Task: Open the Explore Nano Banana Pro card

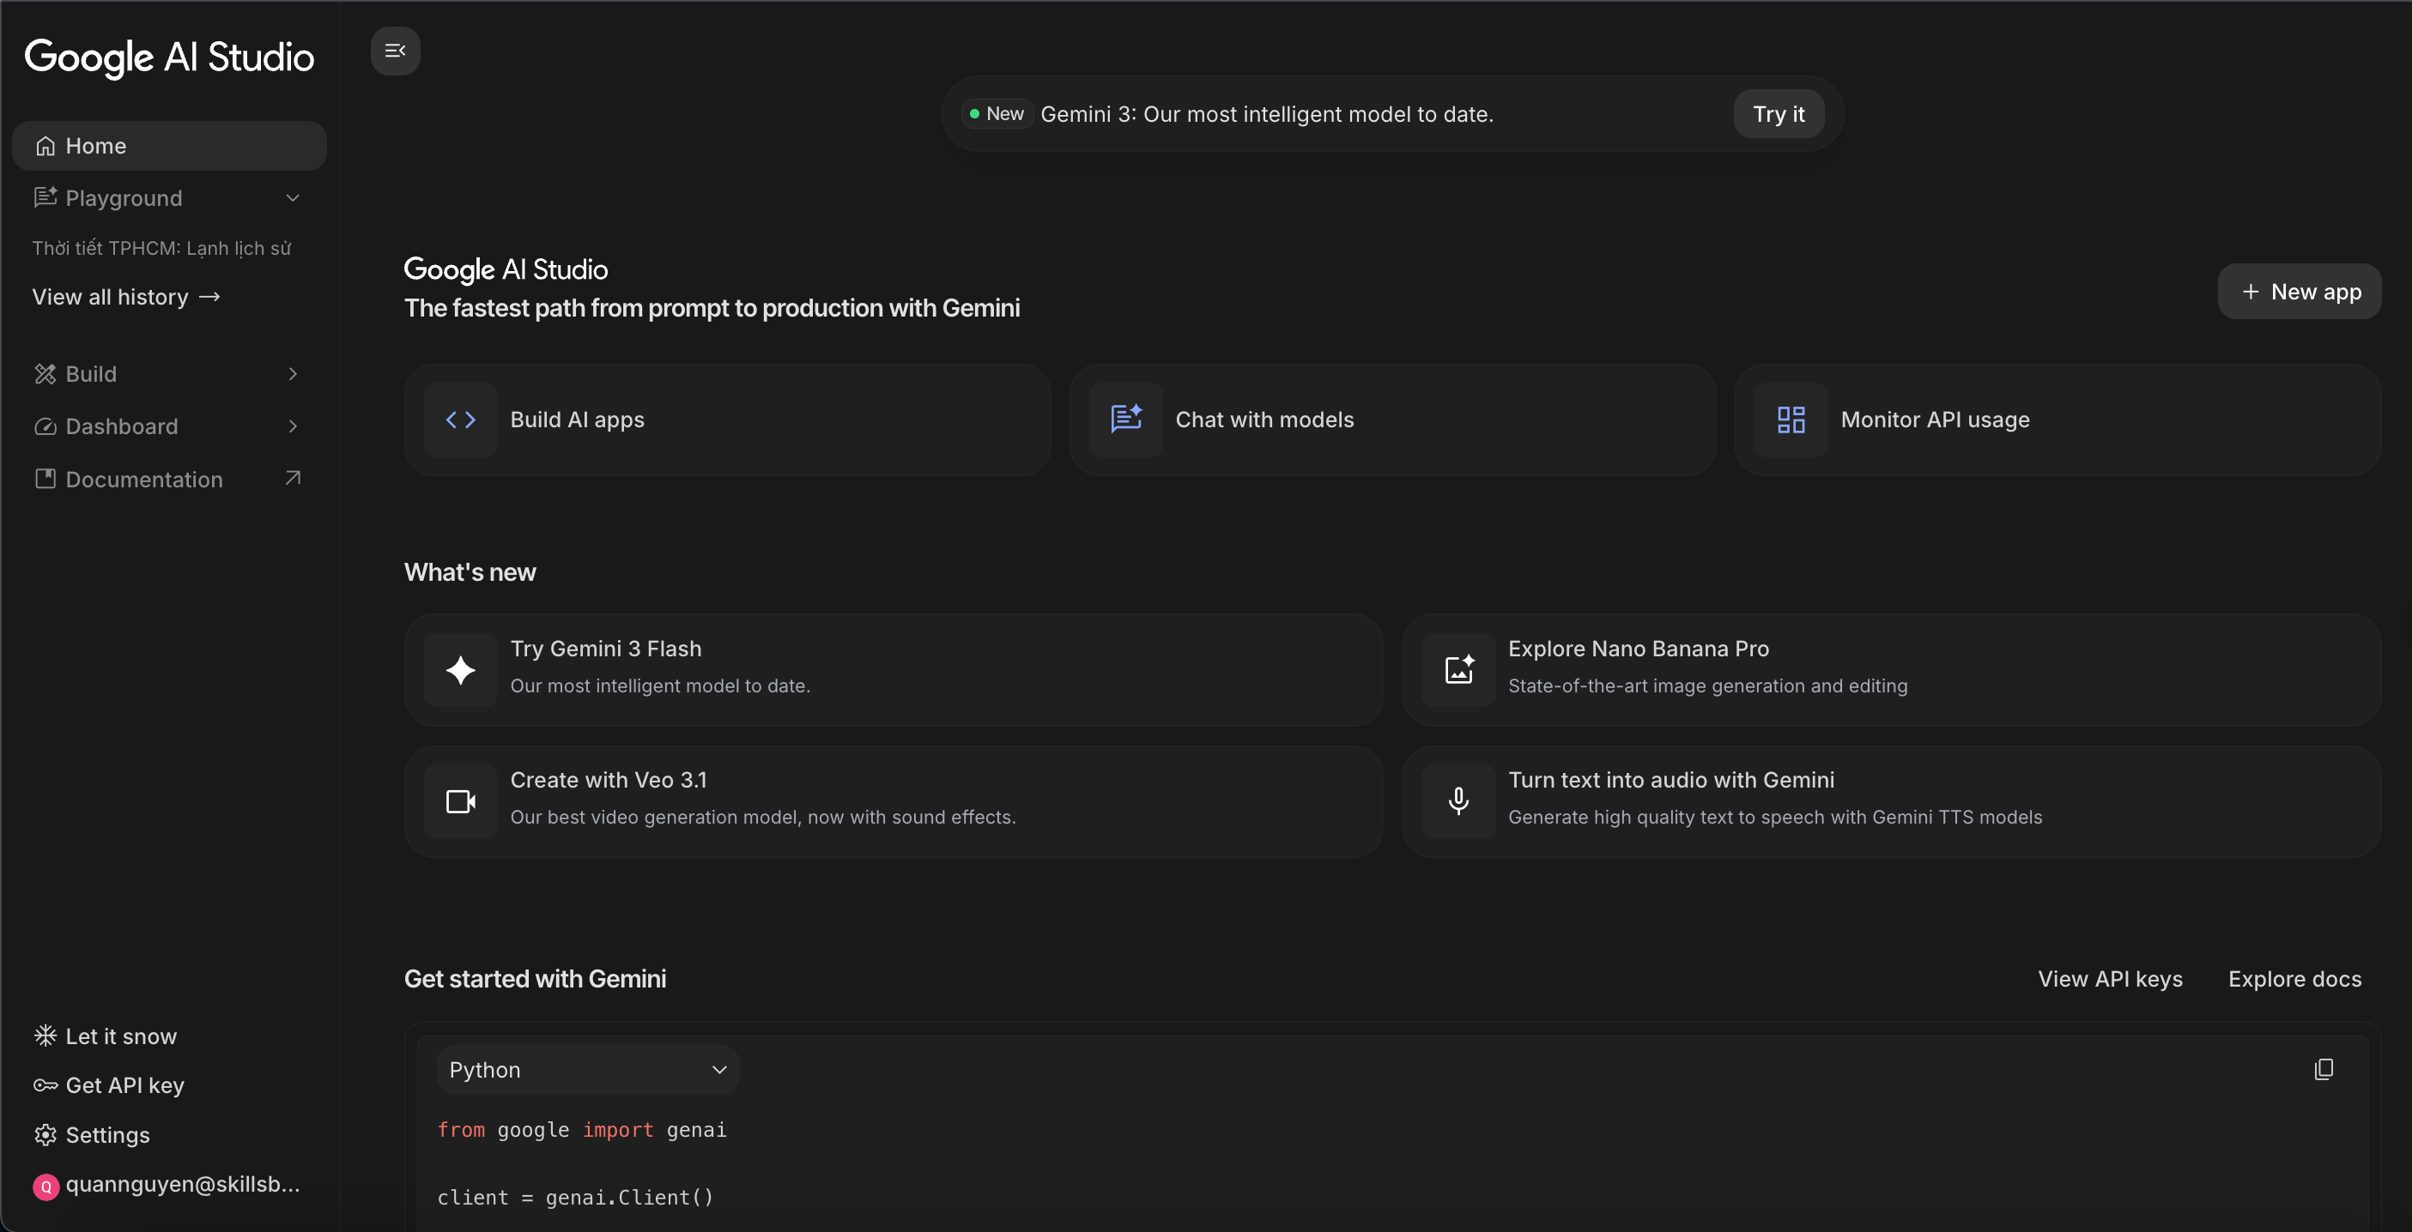Action: [x=1891, y=670]
